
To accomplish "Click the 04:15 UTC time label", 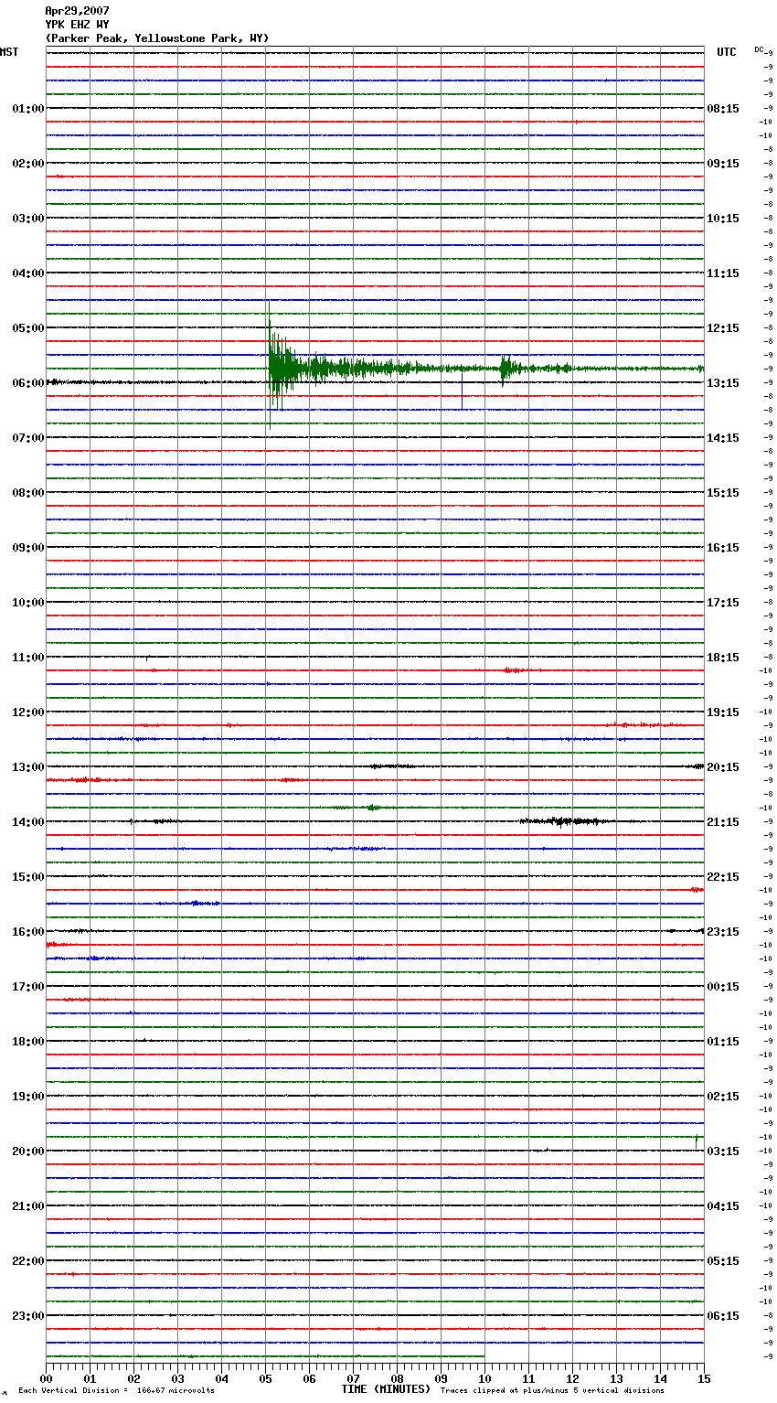I will click(x=723, y=1206).
